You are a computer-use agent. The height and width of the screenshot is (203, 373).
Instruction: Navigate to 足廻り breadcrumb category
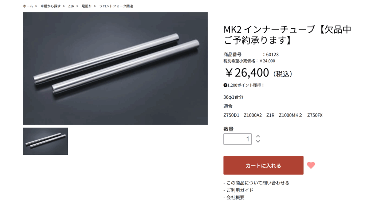87,6
